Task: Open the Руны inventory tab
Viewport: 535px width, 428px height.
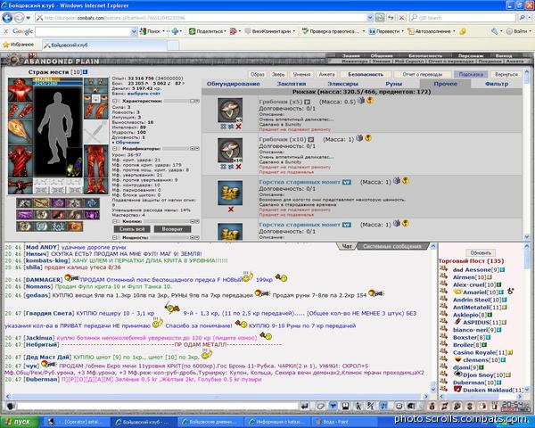Action: point(394,84)
